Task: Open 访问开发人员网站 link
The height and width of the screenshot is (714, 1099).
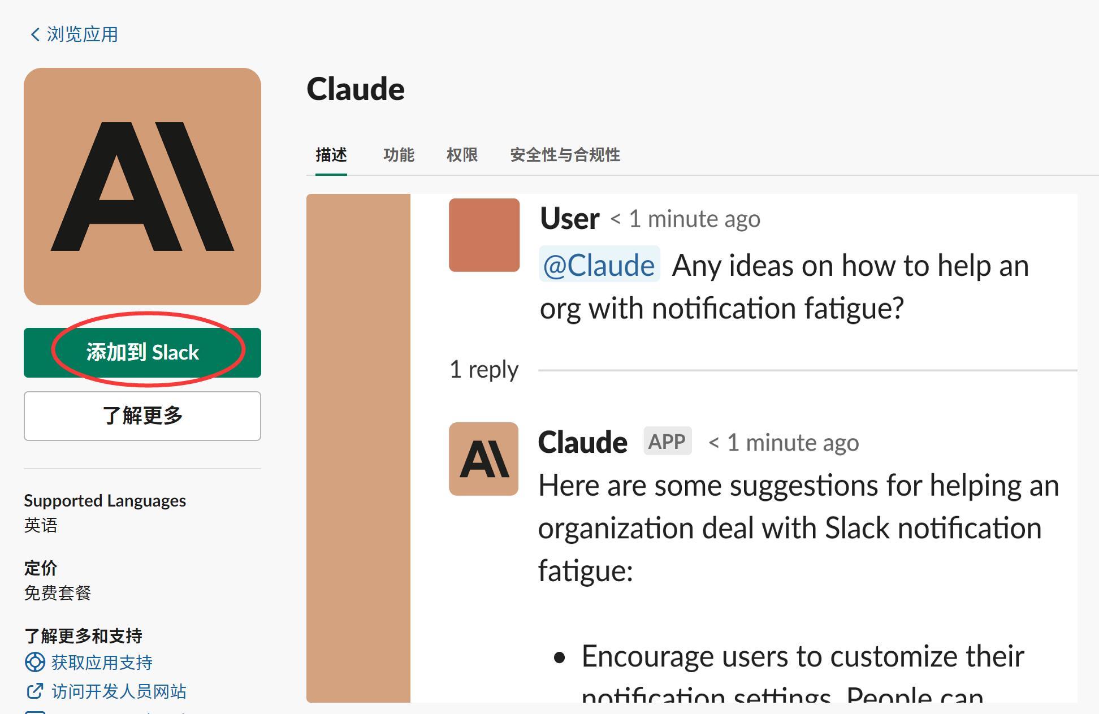Action: tap(119, 691)
